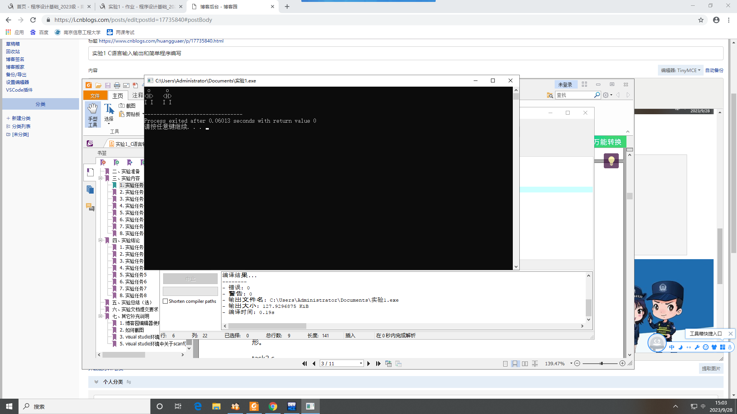
Task: Click the add bookmark icon
Action: (x=116, y=163)
